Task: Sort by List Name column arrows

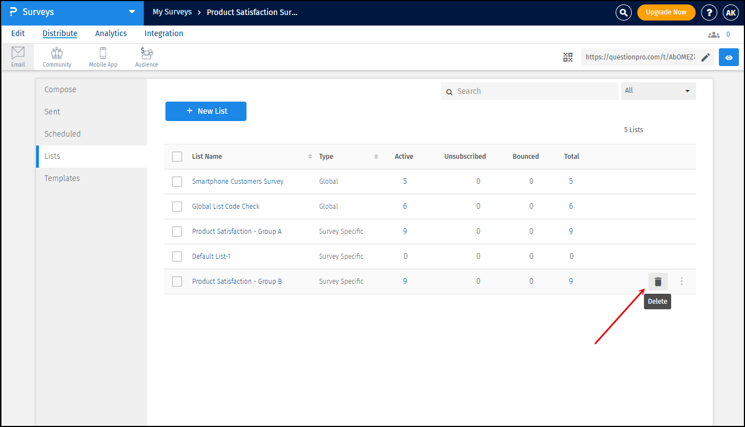Action: click(310, 157)
